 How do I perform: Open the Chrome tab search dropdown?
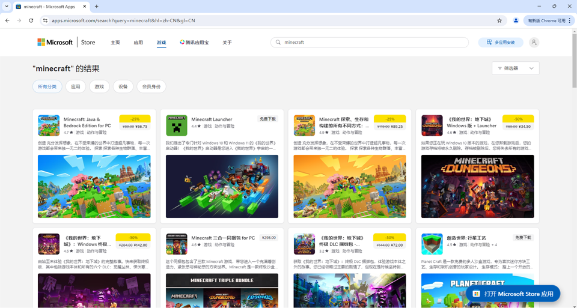7,7
